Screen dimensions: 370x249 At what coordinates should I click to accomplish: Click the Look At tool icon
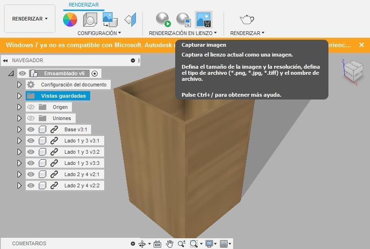pyautogui.click(x=157, y=243)
